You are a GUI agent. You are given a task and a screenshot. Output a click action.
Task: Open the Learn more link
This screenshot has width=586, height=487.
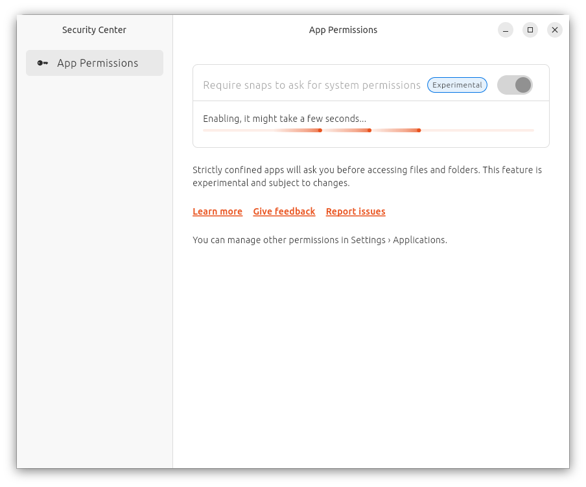pos(217,211)
